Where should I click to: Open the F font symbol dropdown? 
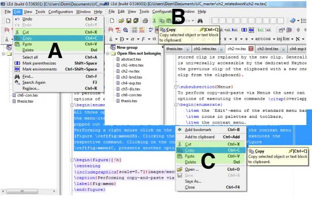point(149,39)
